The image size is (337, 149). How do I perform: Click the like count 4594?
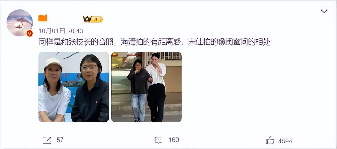pyautogui.click(x=285, y=141)
